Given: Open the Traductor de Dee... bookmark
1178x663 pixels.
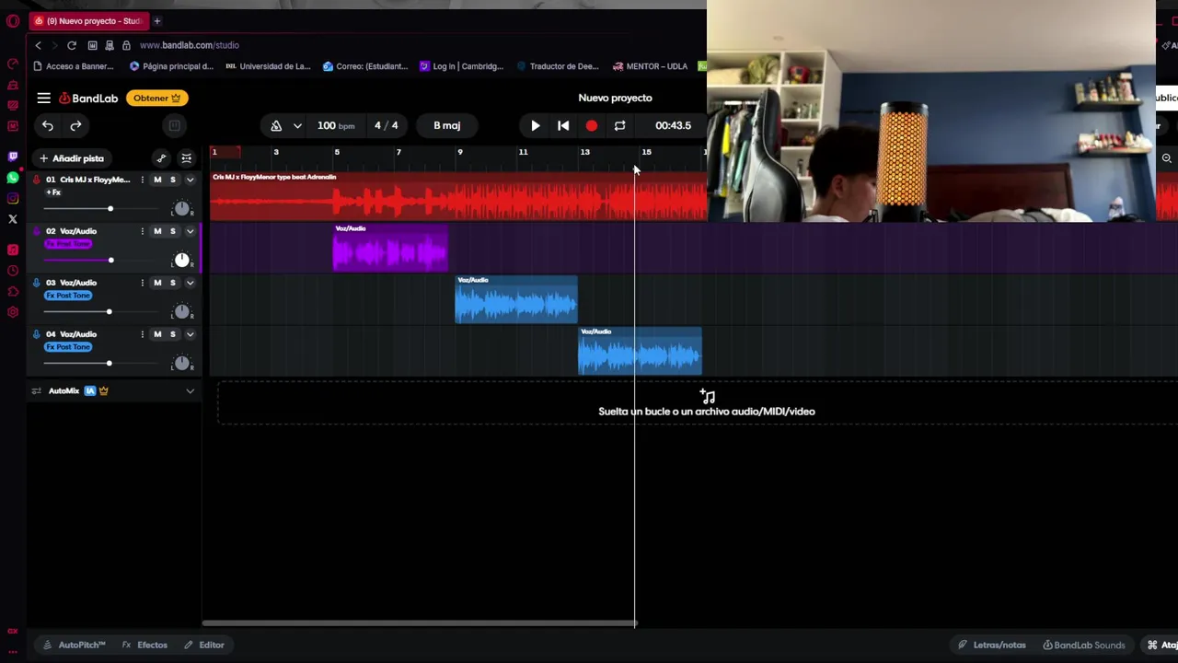Looking at the screenshot, I should (558, 66).
